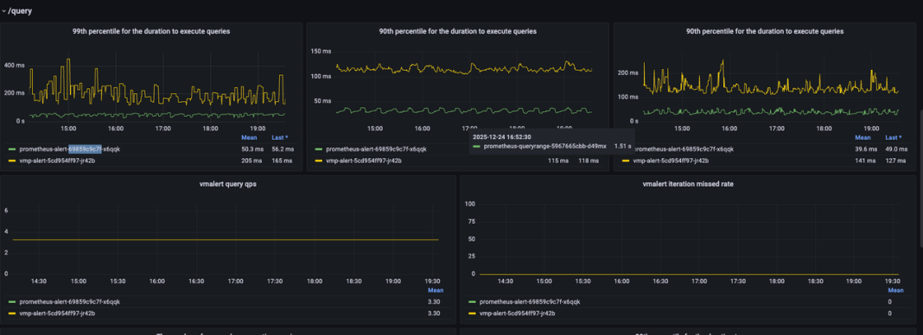Toggle vmp-alert series in vmalert query qps legend
Viewport: 923px width, 335px height.
(57, 313)
